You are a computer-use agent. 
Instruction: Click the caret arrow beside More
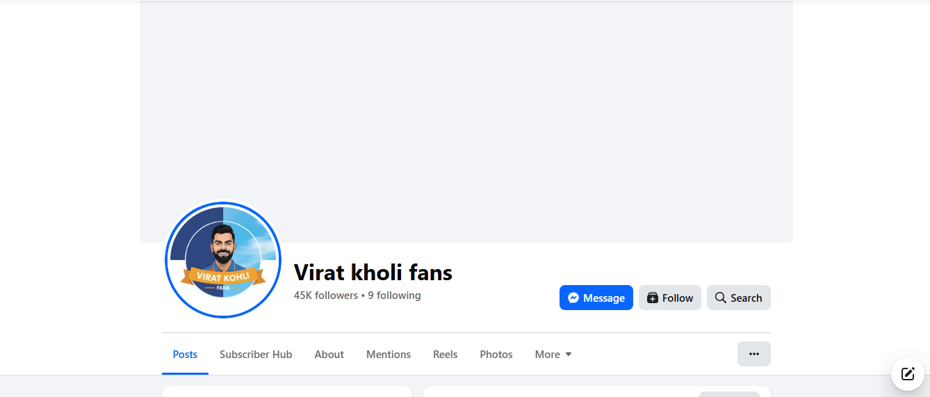(569, 355)
